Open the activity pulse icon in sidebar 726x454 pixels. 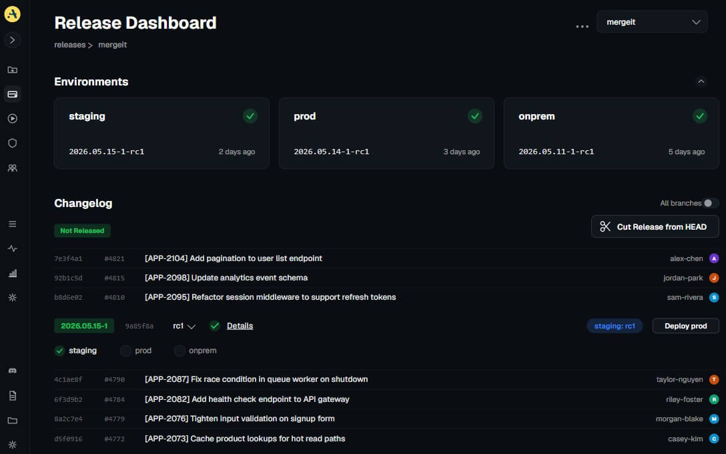point(13,249)
